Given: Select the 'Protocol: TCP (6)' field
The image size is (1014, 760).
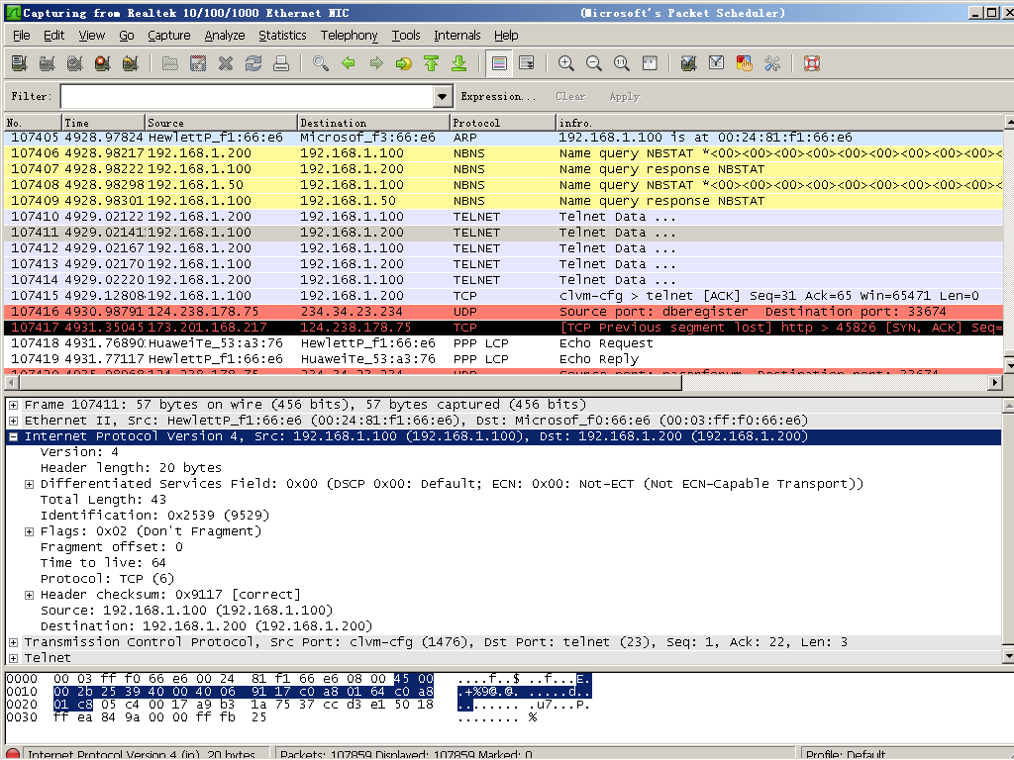Looking at the screenshot, I should pyautogui.click(x=107, y=579).
